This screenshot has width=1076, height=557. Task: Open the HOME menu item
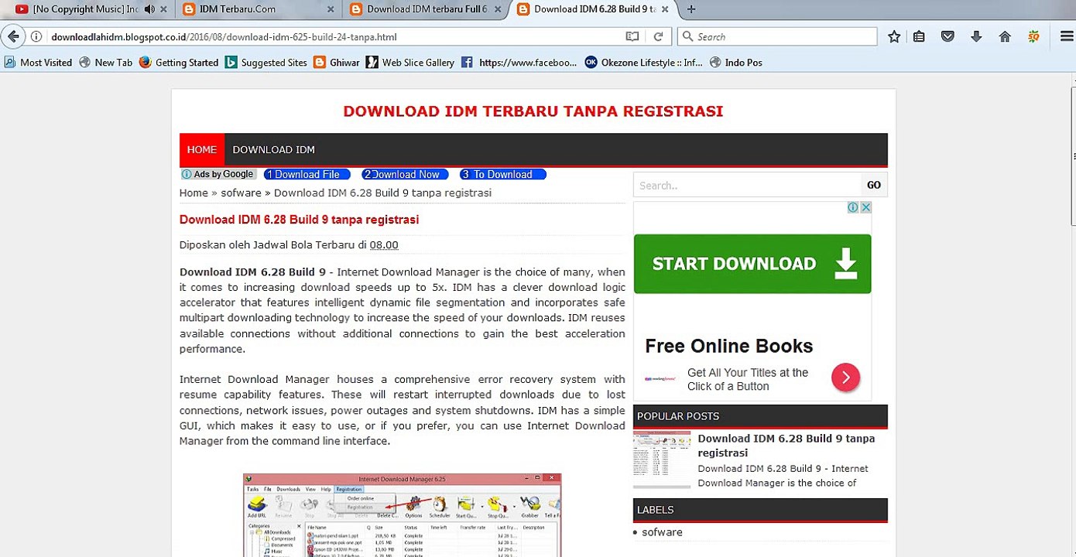202,149
